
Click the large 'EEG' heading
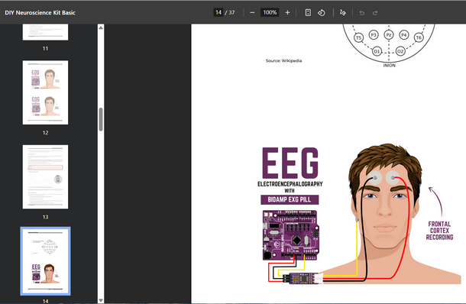[x=290, y=163]
